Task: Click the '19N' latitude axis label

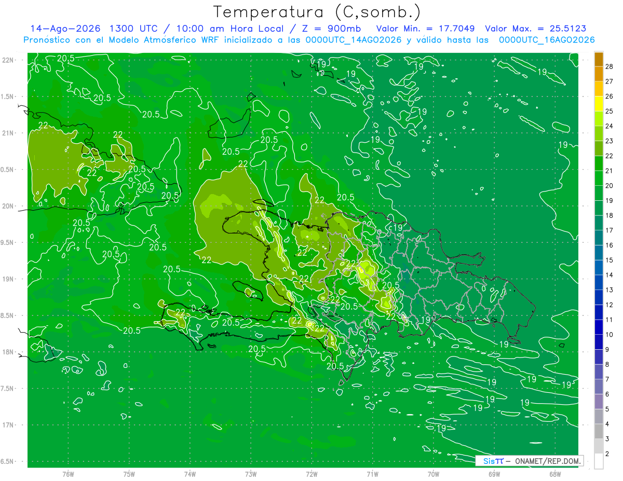Action: pyautogui.click(x=8, y=279)
